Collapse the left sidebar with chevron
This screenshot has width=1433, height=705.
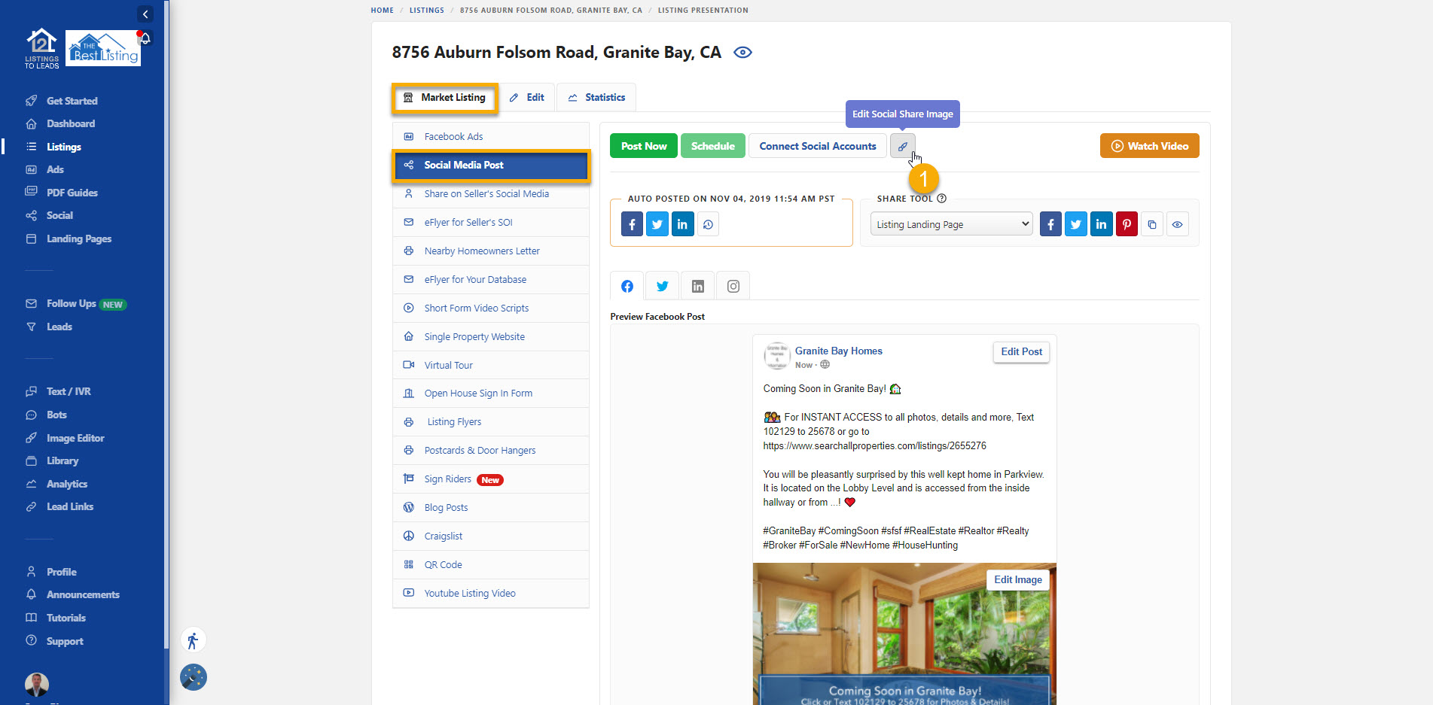(x=145, y=14)
